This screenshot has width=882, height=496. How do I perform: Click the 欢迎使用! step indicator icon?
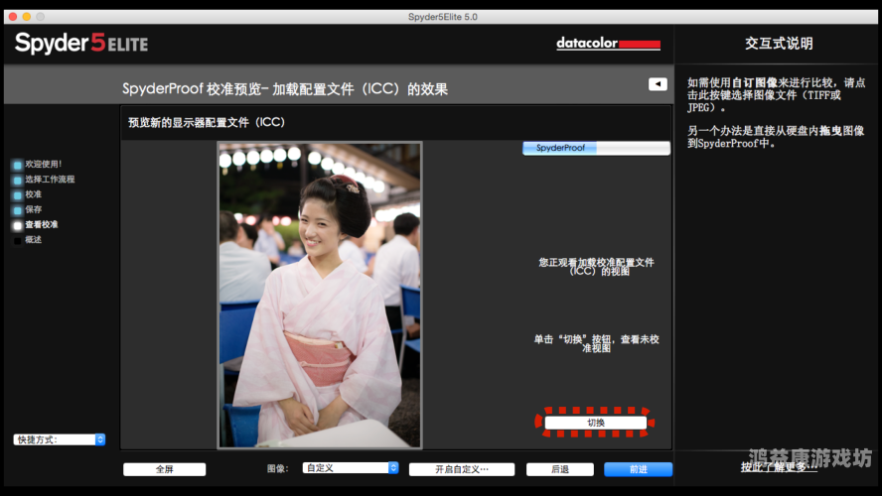[18, 165]
